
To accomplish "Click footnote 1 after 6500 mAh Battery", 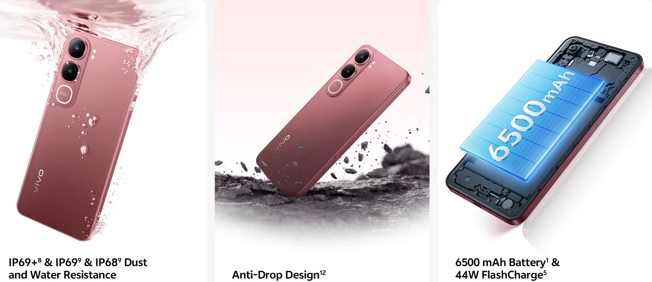I will click(x=548, y=260).
